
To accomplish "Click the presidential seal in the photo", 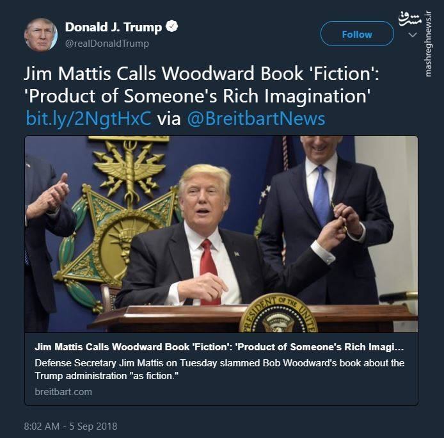I will (x=279, y=313).
